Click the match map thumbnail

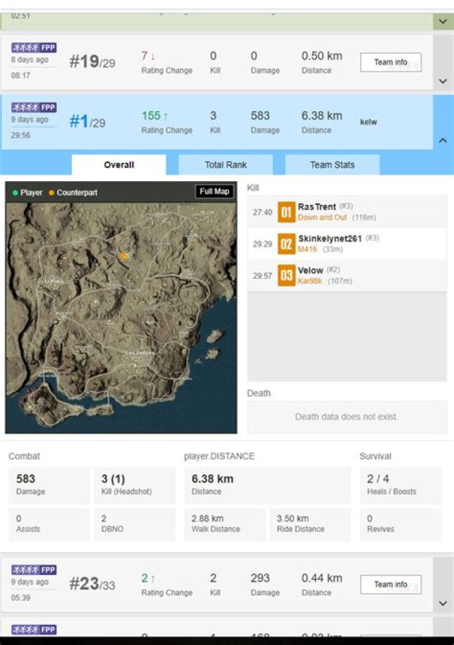coord(121,317)
